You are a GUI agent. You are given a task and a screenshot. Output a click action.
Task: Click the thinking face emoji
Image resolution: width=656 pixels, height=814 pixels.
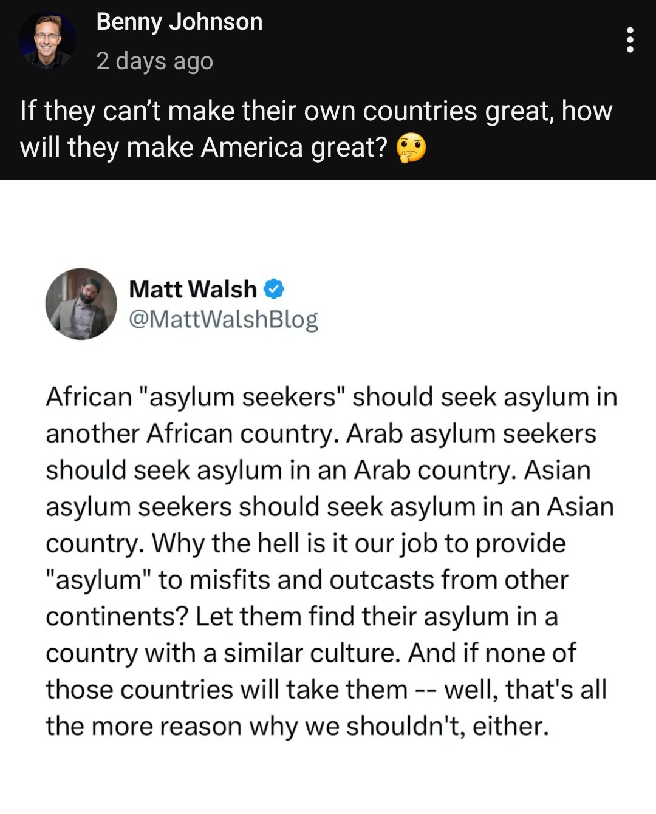[411, 149]
